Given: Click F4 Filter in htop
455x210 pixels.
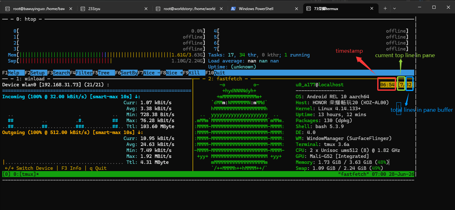Looking at the screenshot, I should click(81, 73).
